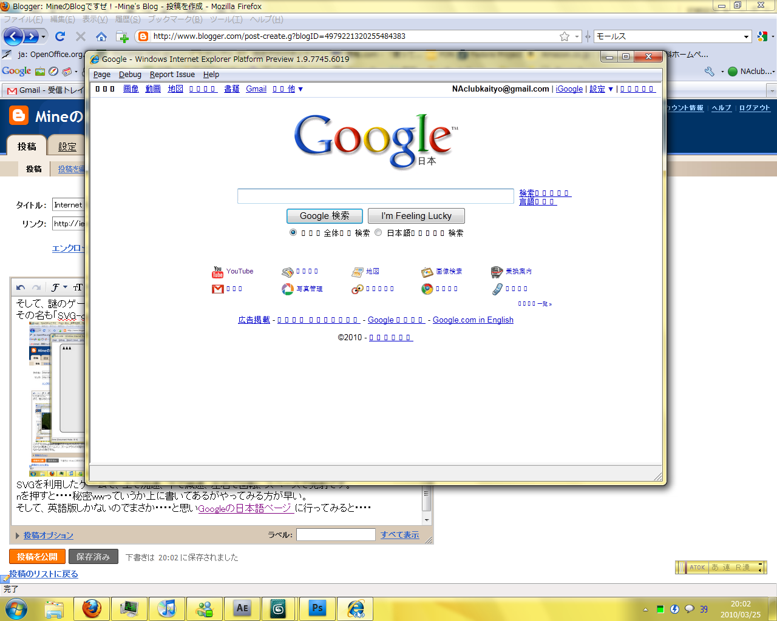Open the Firefox back/forward history dropdown arrow
The height and width of the screenshot is (621, 777).
[43, 37]
